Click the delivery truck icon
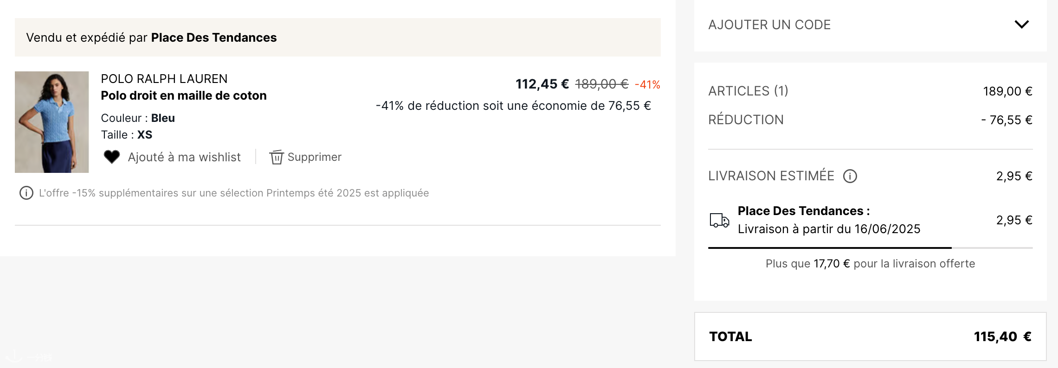Screen dimensions: 1058x368 [719, 220]
